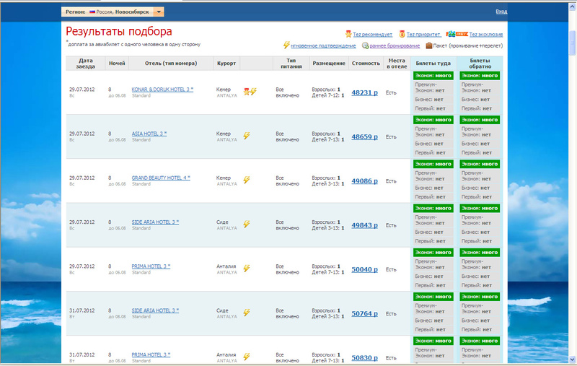Open the ASIA HOTEL 3* link
The height and width of the screenshot is (366, 577).
tap(149, 134)
